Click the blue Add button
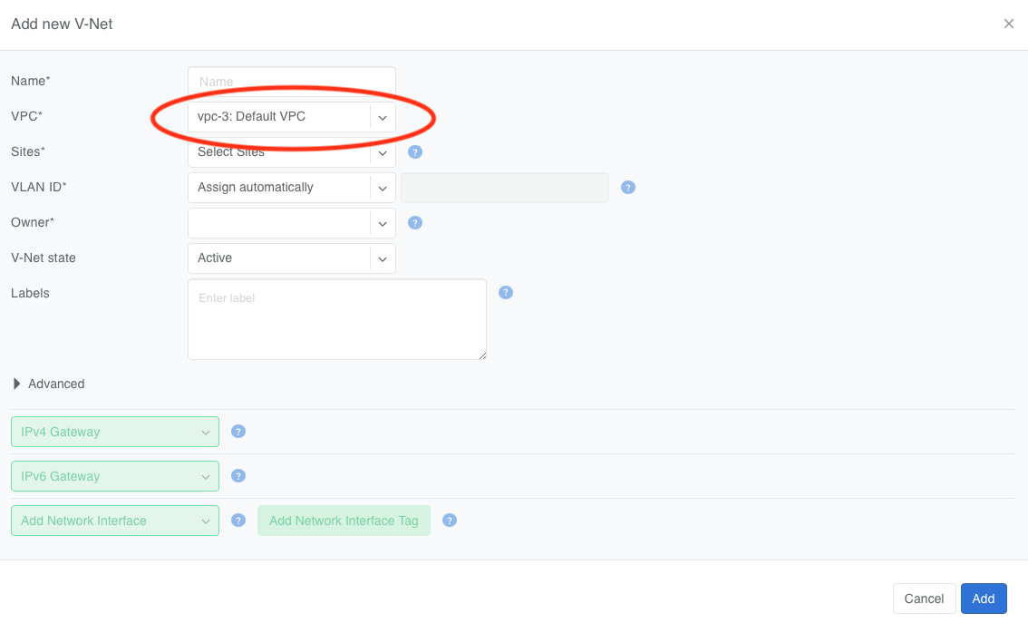This screenshot has height=633, width=1028. click(x=984, y=599)
